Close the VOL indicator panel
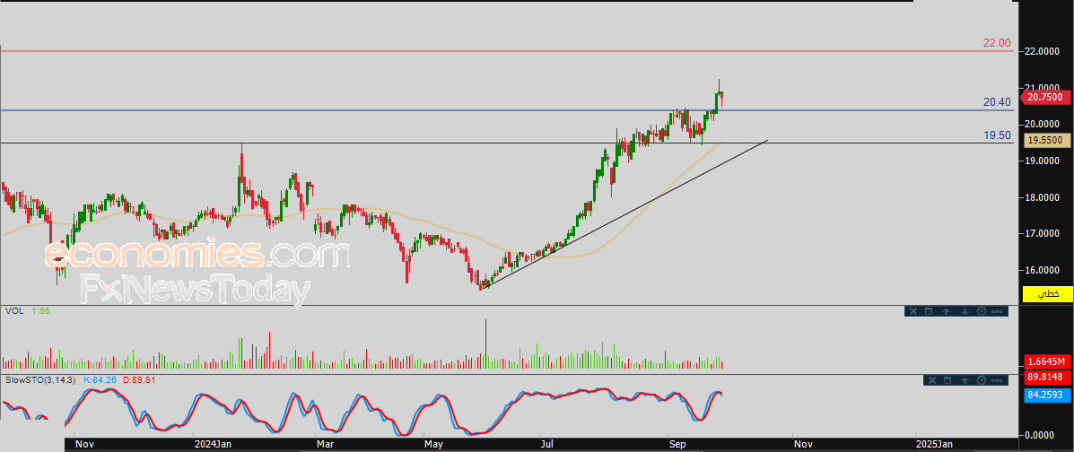This screenshot has width=1074, height=452. pos(913,311)
